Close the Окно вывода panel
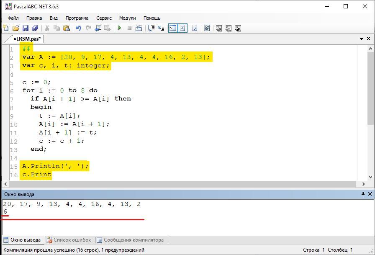The image size is (375, 255). pos(370,194)
